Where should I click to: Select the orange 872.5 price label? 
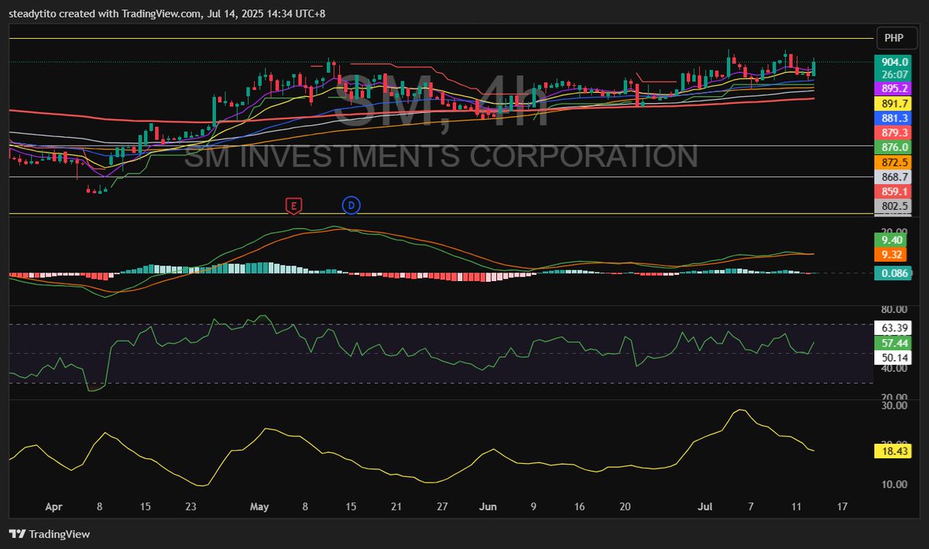(x=894, y=163)
